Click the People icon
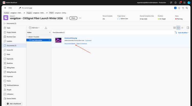The width and height of the screenshot is (192, 106). pyautogui.click(x=5, y=90)
